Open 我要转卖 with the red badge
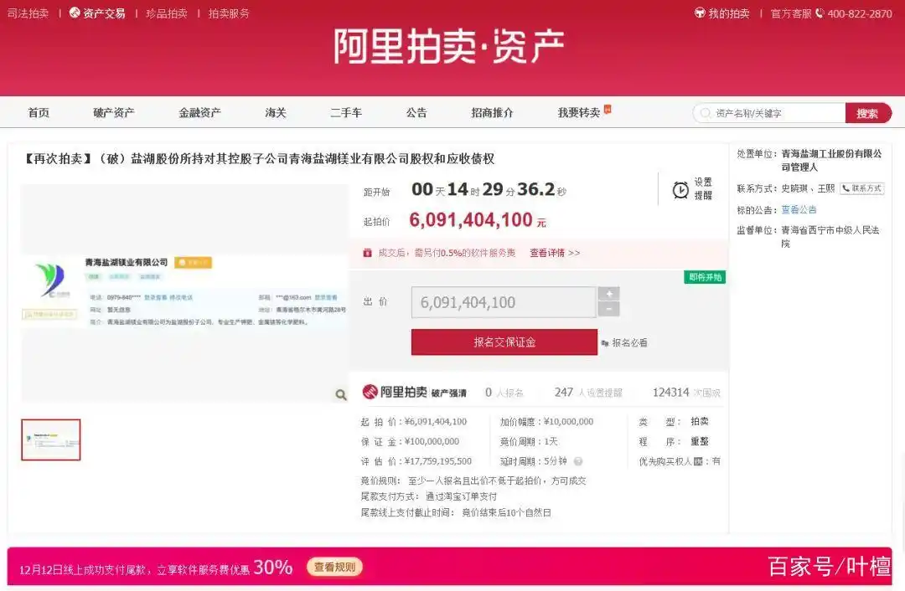 pos(580,112)
